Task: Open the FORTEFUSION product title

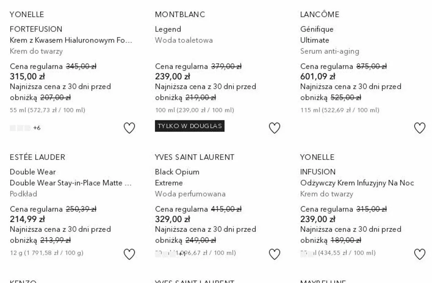Action: [36, 29]
